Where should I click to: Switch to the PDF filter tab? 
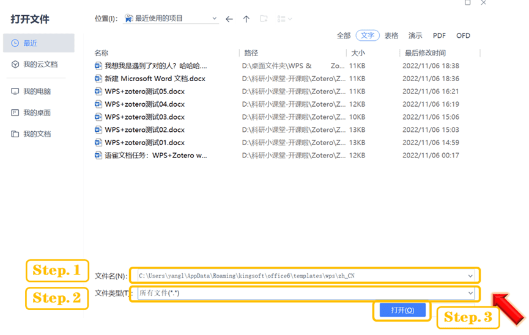(x=439, y=36)
